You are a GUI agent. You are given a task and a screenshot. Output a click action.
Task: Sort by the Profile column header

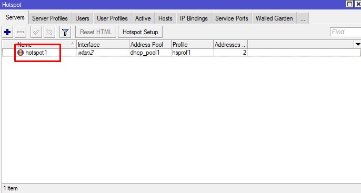(192, 44)
